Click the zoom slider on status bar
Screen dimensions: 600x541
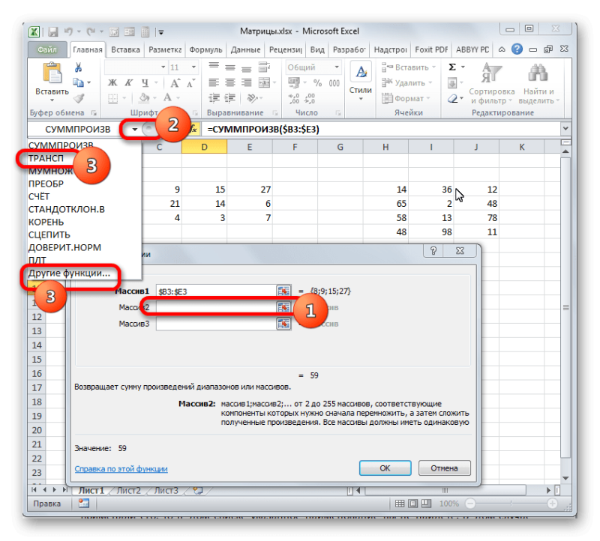pyautogui.click(x=511, y=504)
